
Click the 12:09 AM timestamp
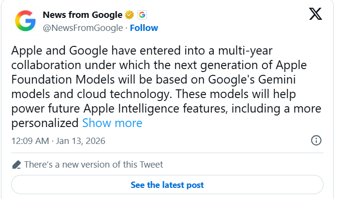[x=30, y=141]
